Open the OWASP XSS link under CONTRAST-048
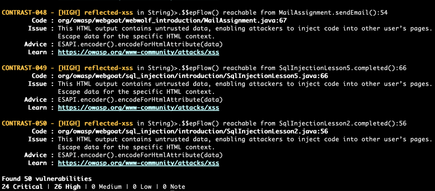 point(138,52)
